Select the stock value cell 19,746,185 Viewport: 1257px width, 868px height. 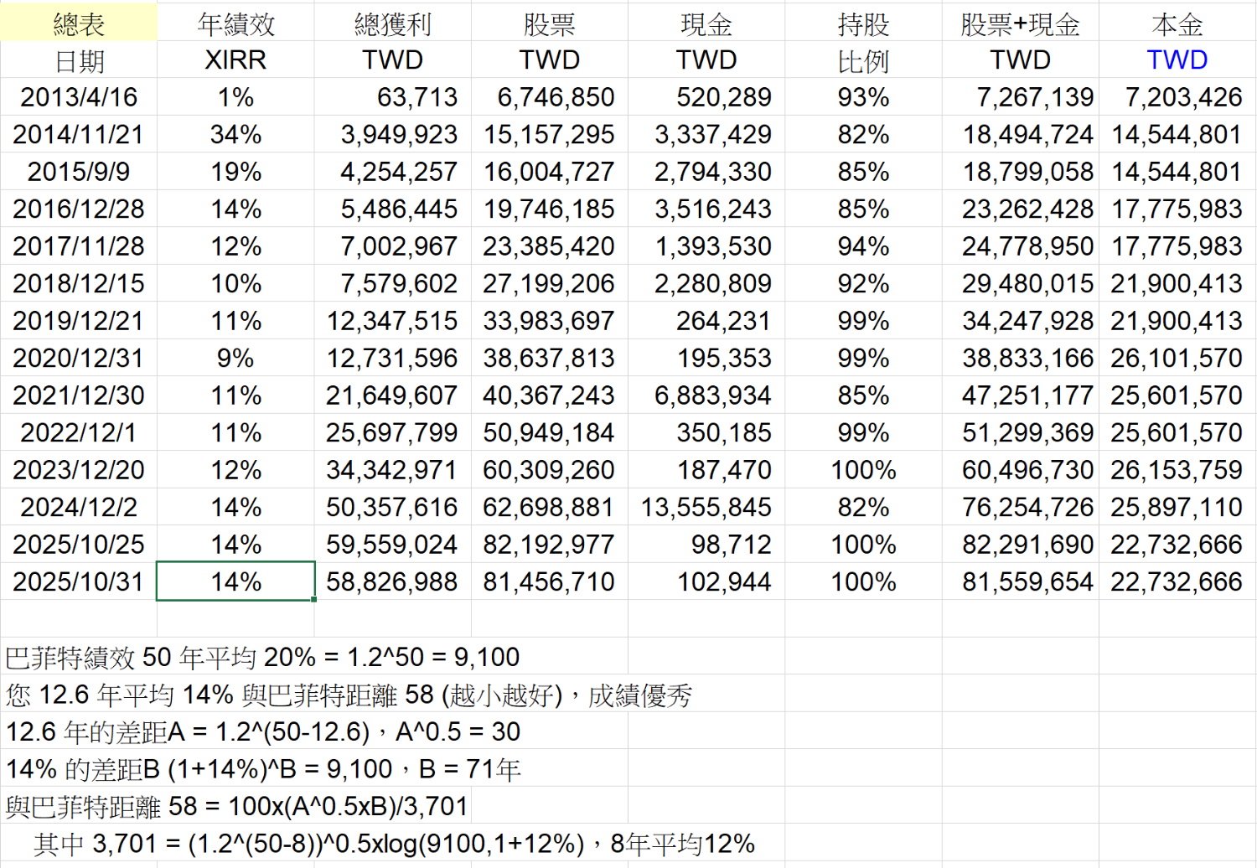coord(549,209)
